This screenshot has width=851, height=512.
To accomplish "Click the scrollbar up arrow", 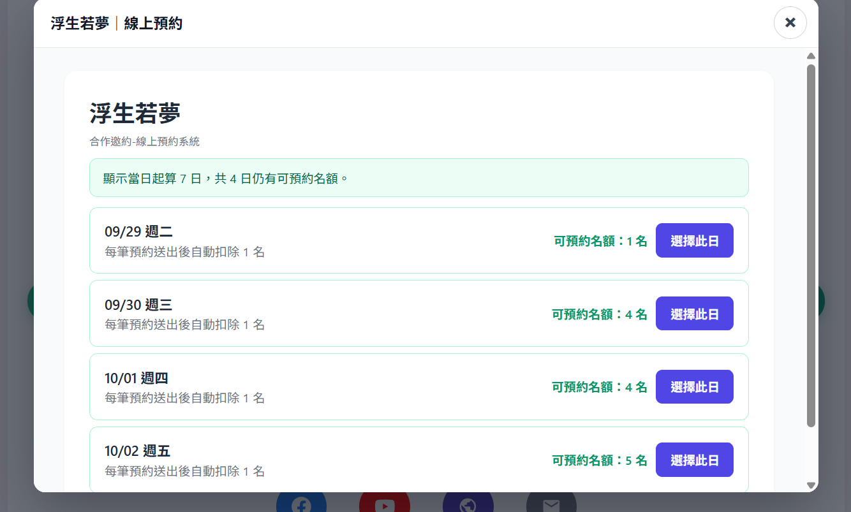I will (811, 56).
